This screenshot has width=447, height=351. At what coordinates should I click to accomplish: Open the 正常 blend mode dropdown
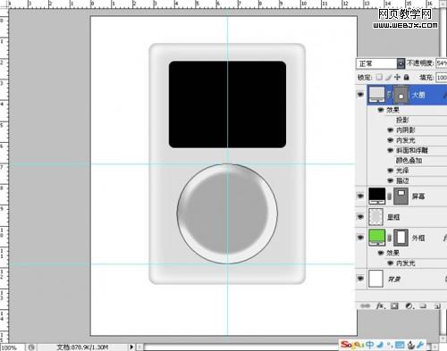[381, 63]
